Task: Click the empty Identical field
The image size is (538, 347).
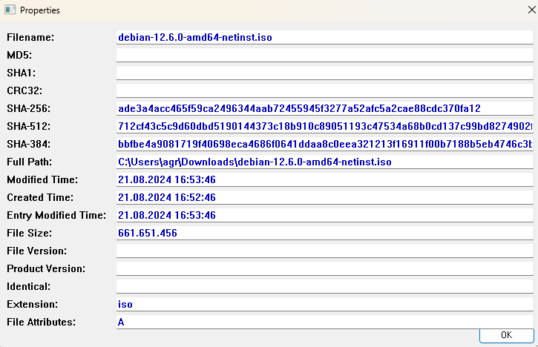Action: tap(324, 287)
